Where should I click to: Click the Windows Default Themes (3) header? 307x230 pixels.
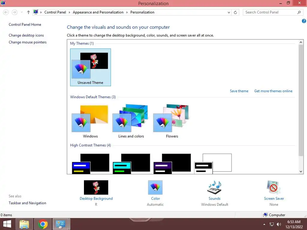tap(93, 97)
